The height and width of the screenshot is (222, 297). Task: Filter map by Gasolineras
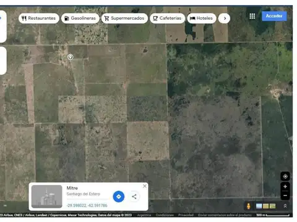click(x=80, y=18)
